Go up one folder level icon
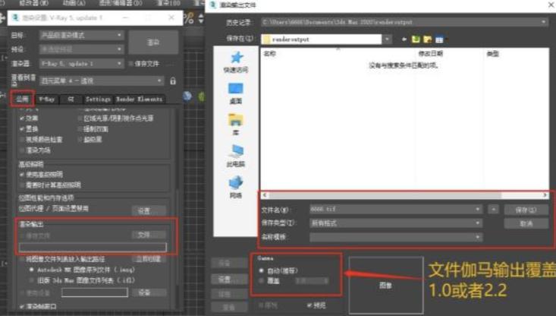 [x=415, y=39]
